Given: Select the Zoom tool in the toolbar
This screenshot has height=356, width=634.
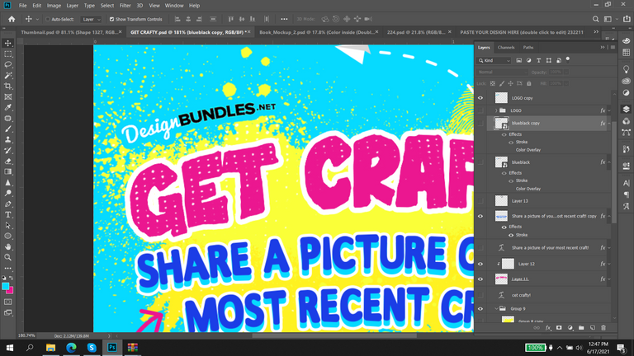Looking at the screenshot, I should 8,257.
